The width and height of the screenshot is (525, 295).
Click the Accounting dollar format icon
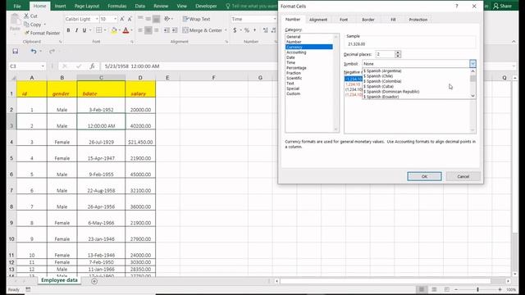click(235, 30)
